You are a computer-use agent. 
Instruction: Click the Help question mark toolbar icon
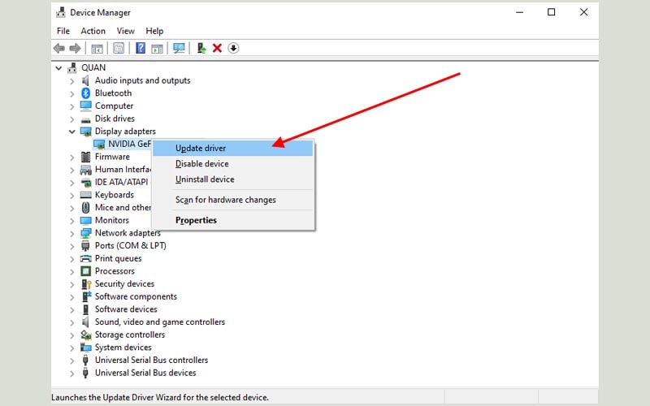coord(140,49)
